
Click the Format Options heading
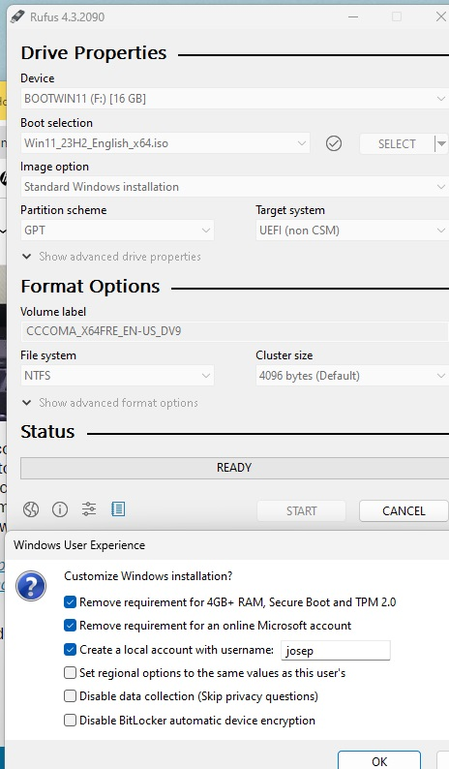click(x=90, y=287)
